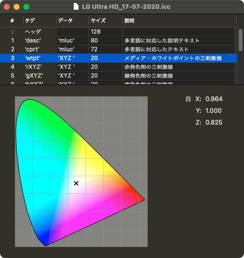Click the size value 72 in the cprt row
This screenshot has width=244, height=258.
coord(94,49)
